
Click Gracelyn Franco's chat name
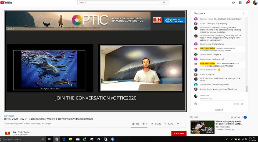point(206,19)
